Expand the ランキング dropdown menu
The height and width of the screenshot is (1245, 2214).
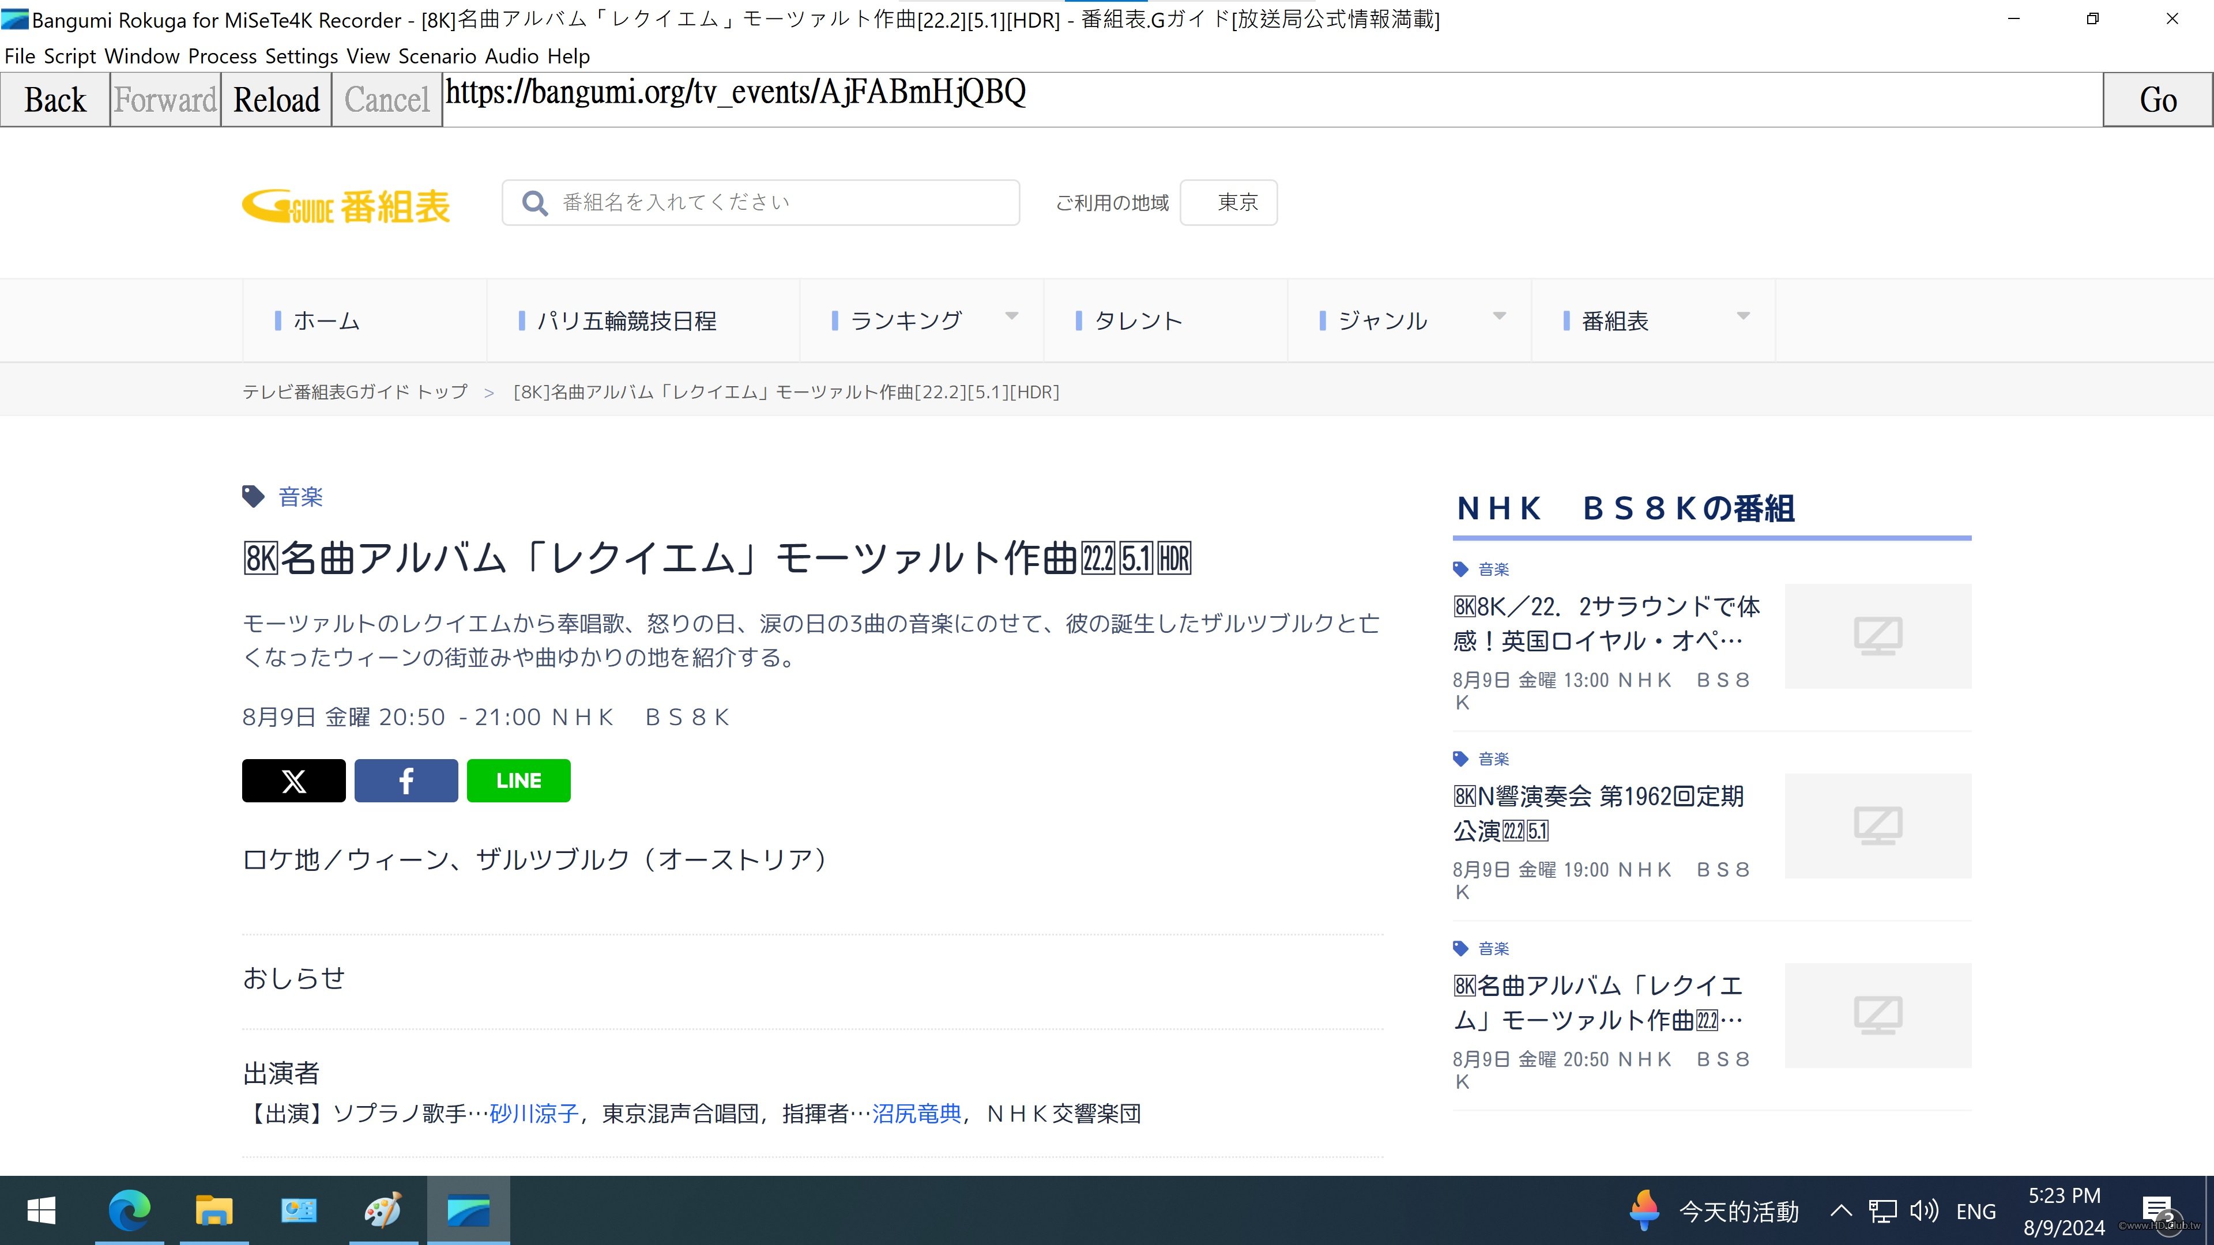point(1011,316)
